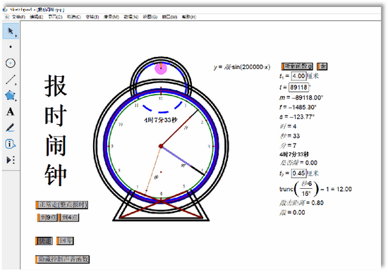Image resolution: width=388 pixels, height=272 pixels.
Task: Select the Compass circle tool
Action: (11, 63)
